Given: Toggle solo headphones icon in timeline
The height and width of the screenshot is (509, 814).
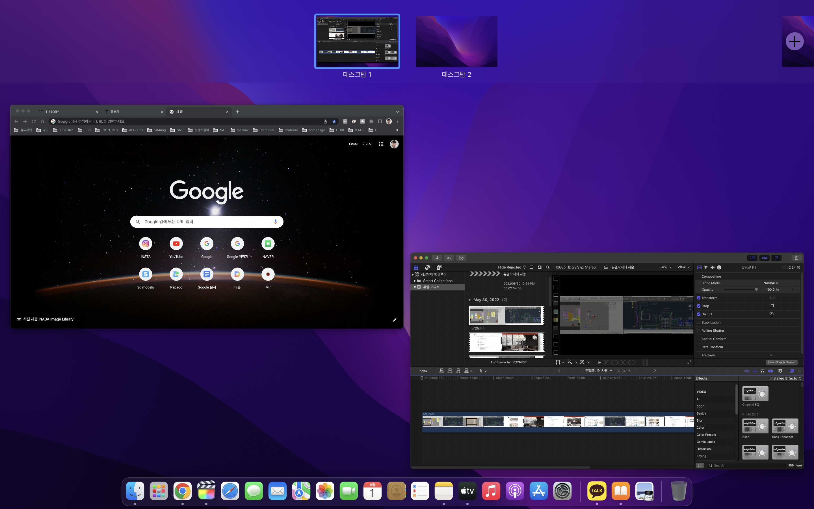Looking at the screenshot, I should (x=763, y=371).
